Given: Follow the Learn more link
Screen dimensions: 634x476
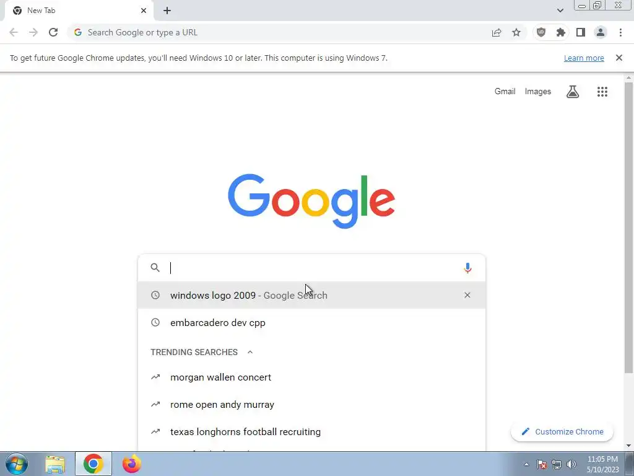Looking at the screenshot, I should click(584, 58).
